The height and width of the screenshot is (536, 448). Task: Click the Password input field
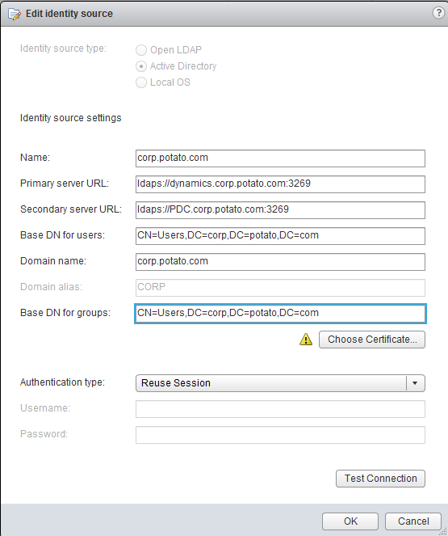[280, 435]
